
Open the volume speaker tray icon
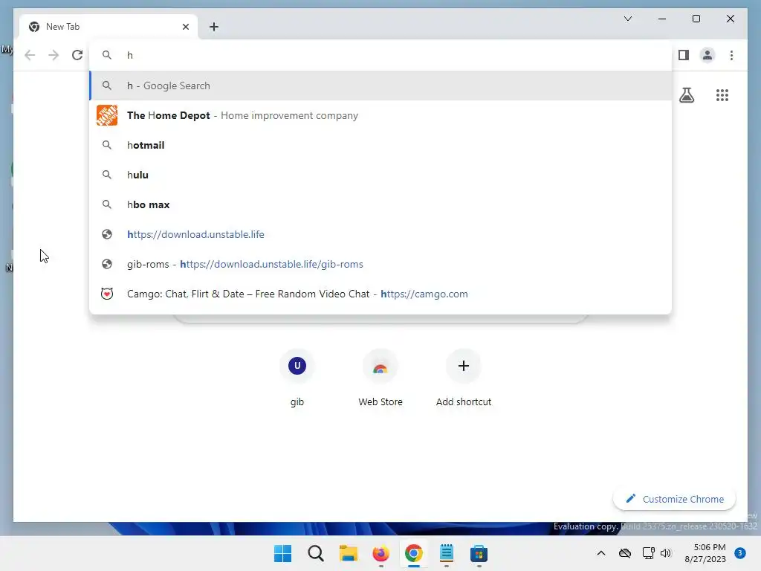665,553
